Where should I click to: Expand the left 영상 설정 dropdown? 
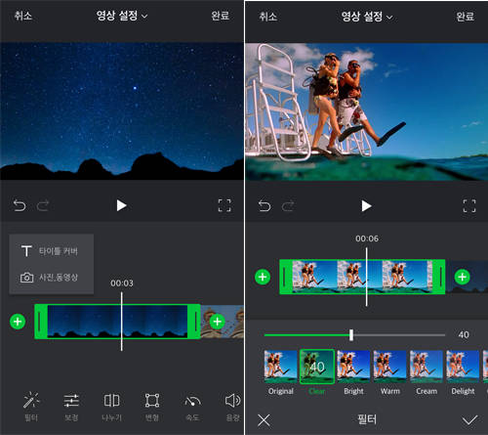click(x=122, y=16)
